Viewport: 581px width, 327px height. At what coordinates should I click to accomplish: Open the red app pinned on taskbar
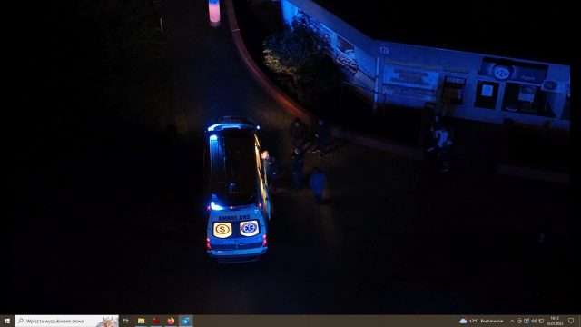coord(156,321)
